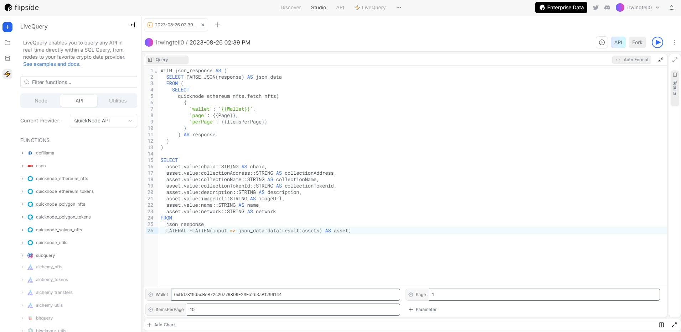The image size is (681, 332).
Task: Click query title 2023-08-26 02:39 PM
Action: click(220, 42)
